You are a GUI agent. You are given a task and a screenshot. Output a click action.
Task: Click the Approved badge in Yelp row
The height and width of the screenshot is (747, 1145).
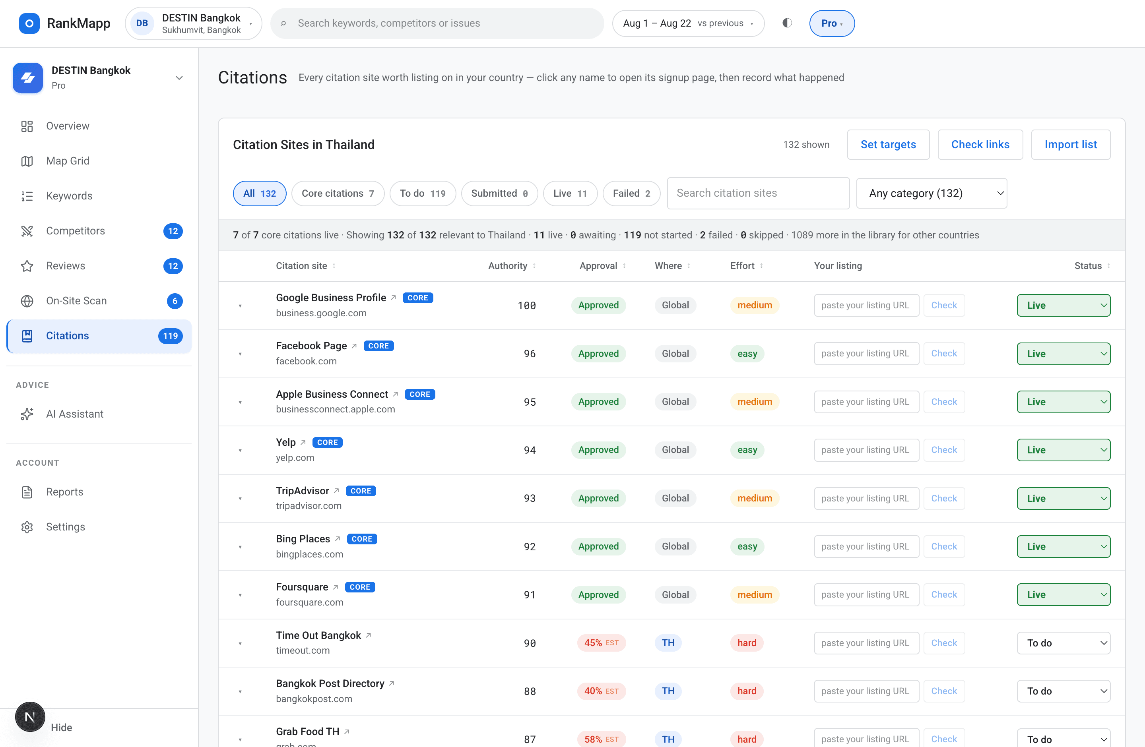(x=598, y=450)
